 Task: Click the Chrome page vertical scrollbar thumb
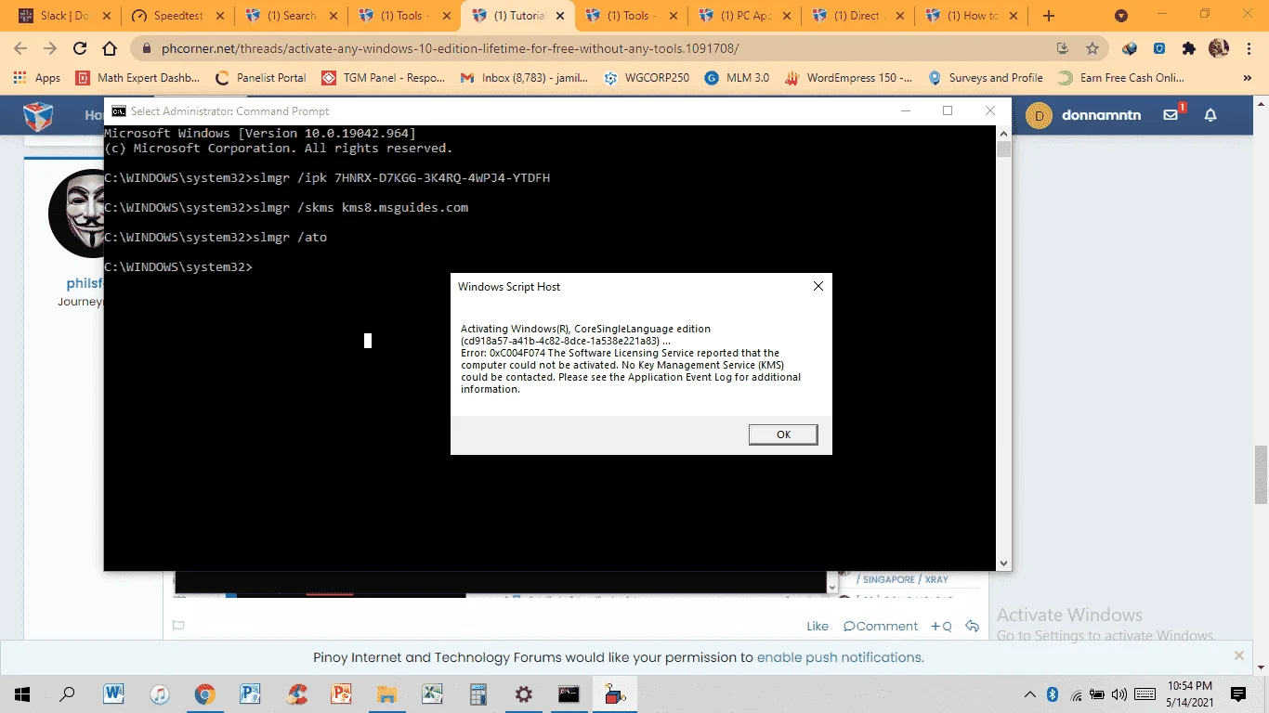1261,474
